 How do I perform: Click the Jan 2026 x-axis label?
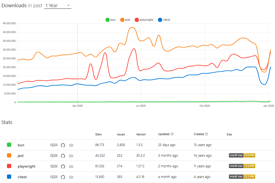tap(268, 106)
